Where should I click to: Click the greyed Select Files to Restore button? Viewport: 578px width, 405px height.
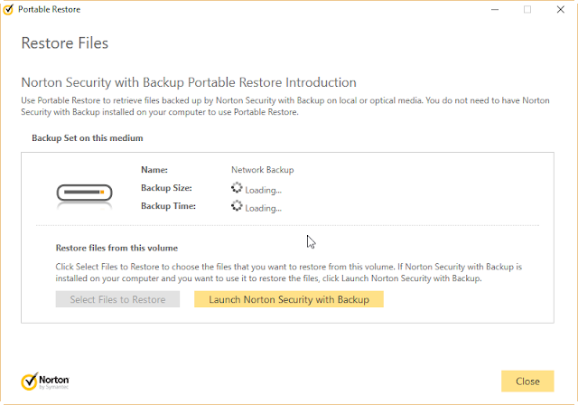pos(117,299)
